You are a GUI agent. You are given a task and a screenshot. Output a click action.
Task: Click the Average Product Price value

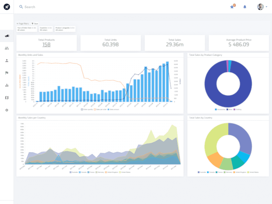(239, 45)
